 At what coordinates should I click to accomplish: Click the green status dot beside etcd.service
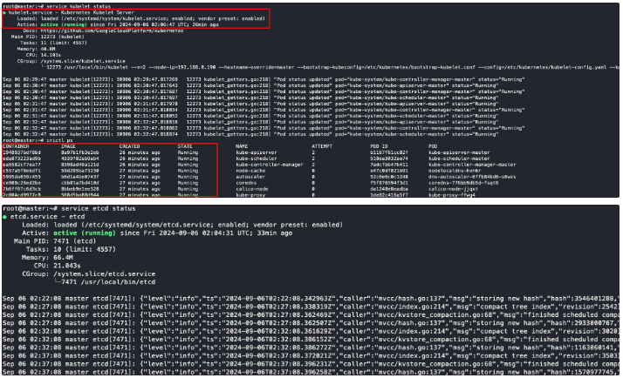coord(4,217)
